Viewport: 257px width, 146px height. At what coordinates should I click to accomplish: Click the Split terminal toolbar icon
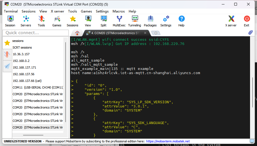click(x=104, y=21)
